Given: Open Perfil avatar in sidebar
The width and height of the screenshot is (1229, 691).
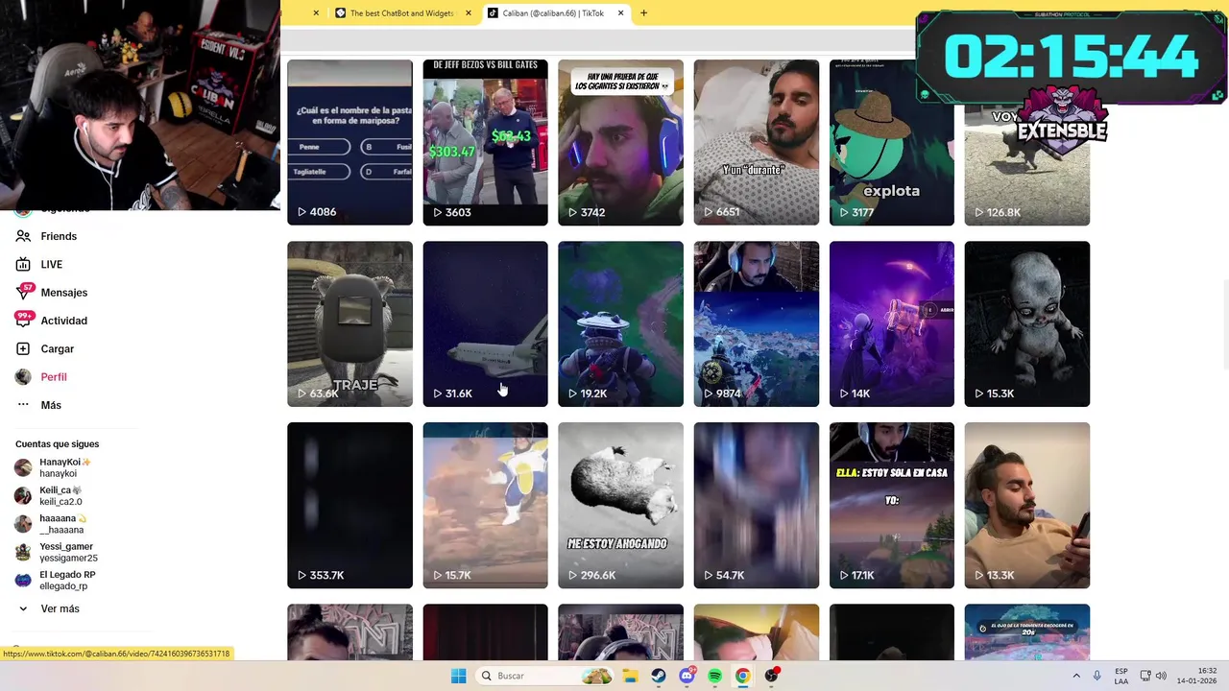Looking at the screenshot, I should 23,376.
